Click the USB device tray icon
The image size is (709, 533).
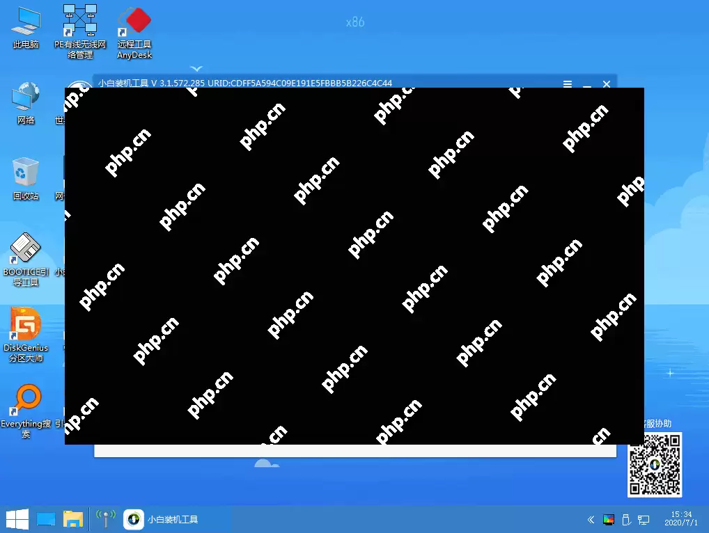tap(626, 519)
